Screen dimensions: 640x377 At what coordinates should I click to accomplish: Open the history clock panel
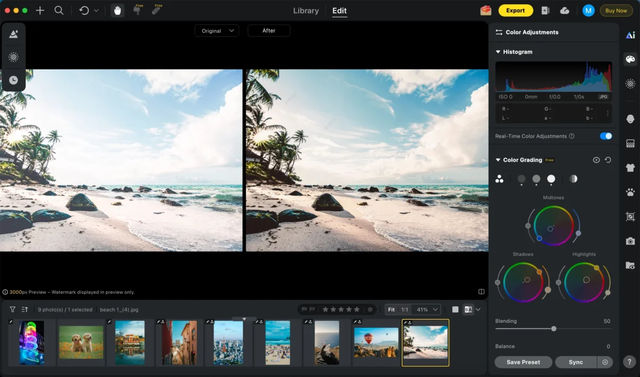[13, 80]
